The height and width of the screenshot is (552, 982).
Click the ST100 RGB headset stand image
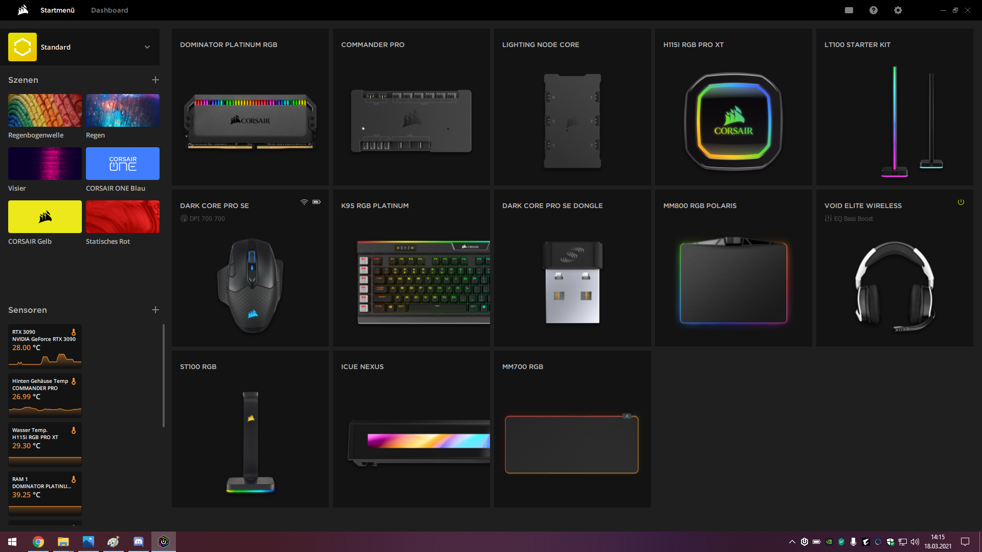point(251,442)
